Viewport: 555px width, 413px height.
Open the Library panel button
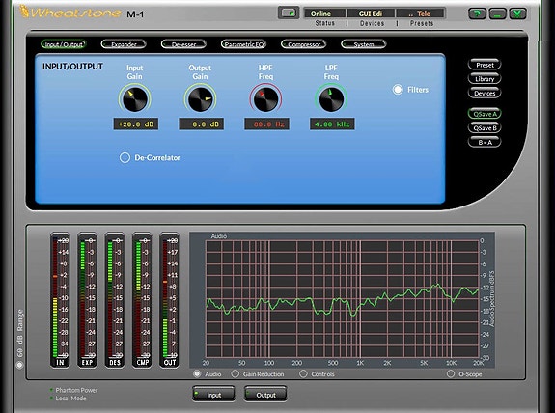coord(485,79)
